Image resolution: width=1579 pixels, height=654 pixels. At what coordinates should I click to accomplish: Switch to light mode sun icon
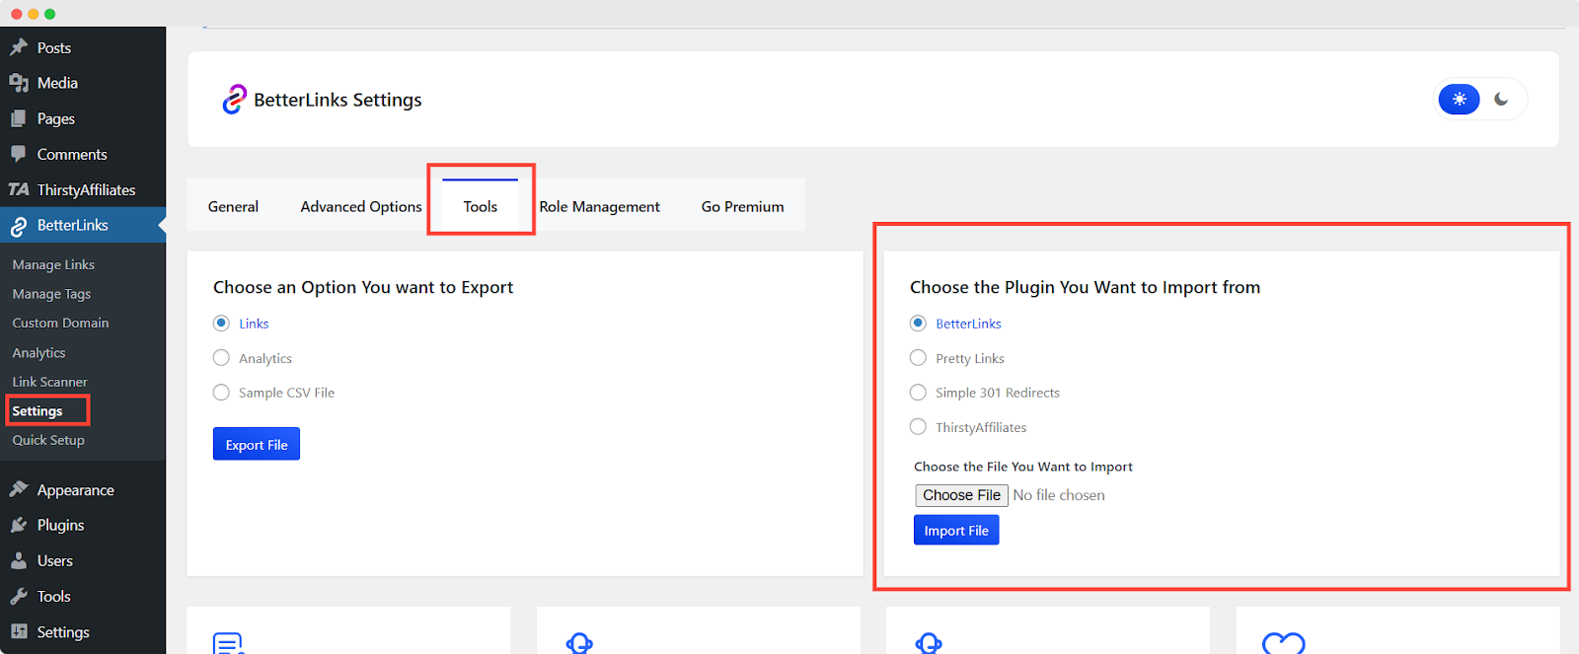coord(1459,100)
